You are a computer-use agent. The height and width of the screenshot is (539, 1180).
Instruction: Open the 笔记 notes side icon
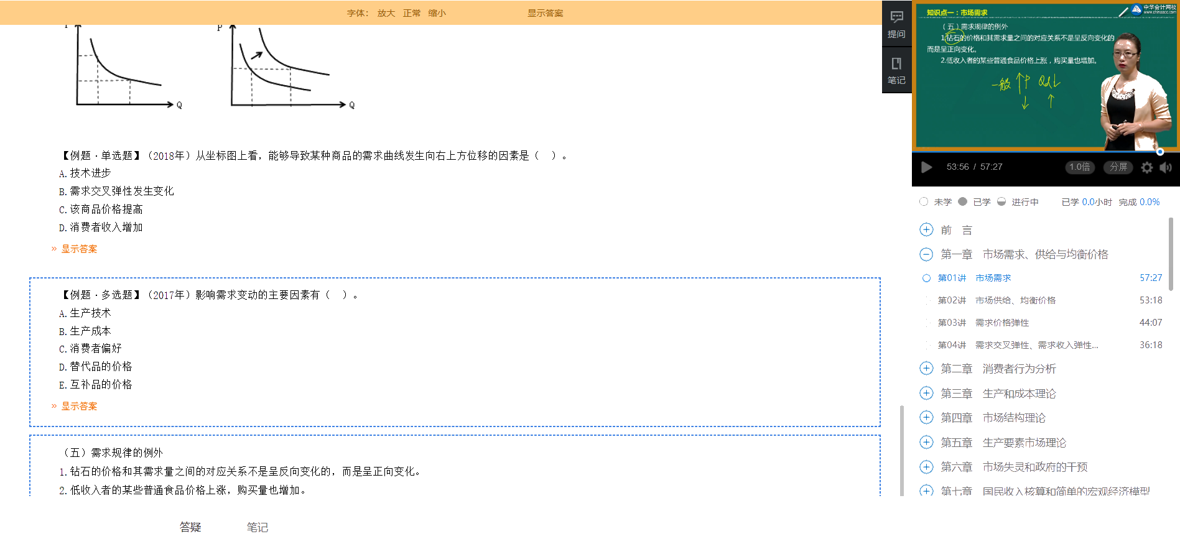click(896, 70)
